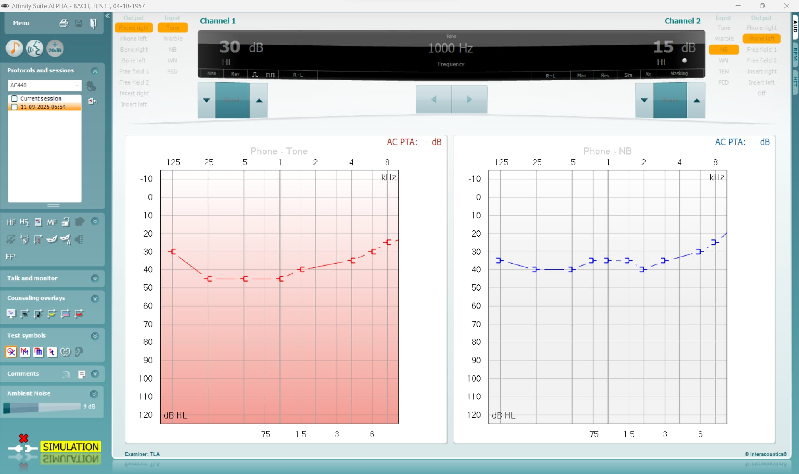Click the print icon in Menu bar
799x474 pixels.
point(63,23)
